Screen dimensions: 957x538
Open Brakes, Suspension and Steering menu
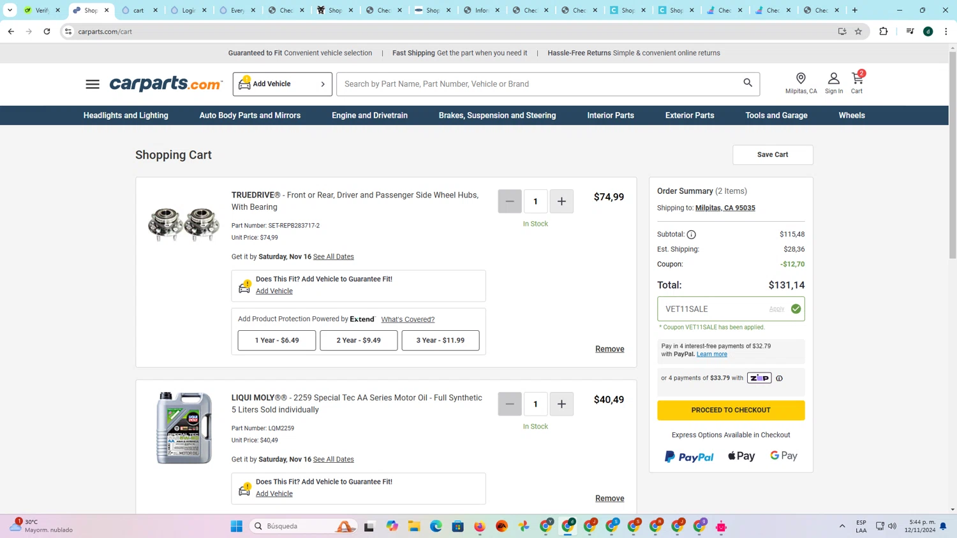pos(497,115)
